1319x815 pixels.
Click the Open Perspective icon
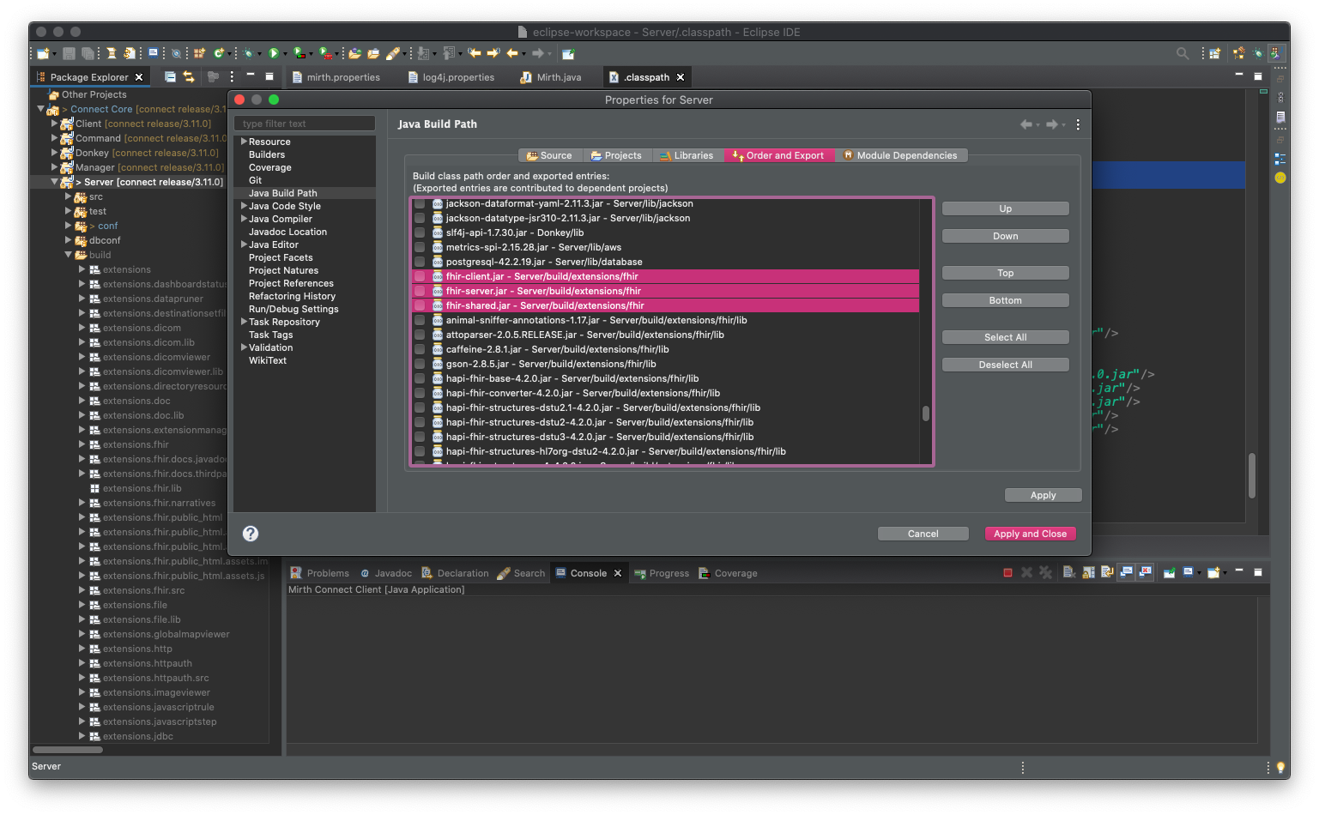pyautogui.click(x=1215, y=53)
